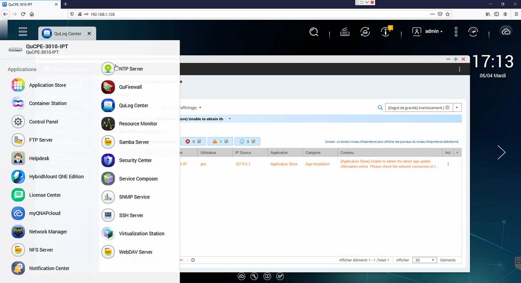This screenshot has height=283, width=521.
Task: Open the desktop search magnifier
Action: [x=313, y=32]
